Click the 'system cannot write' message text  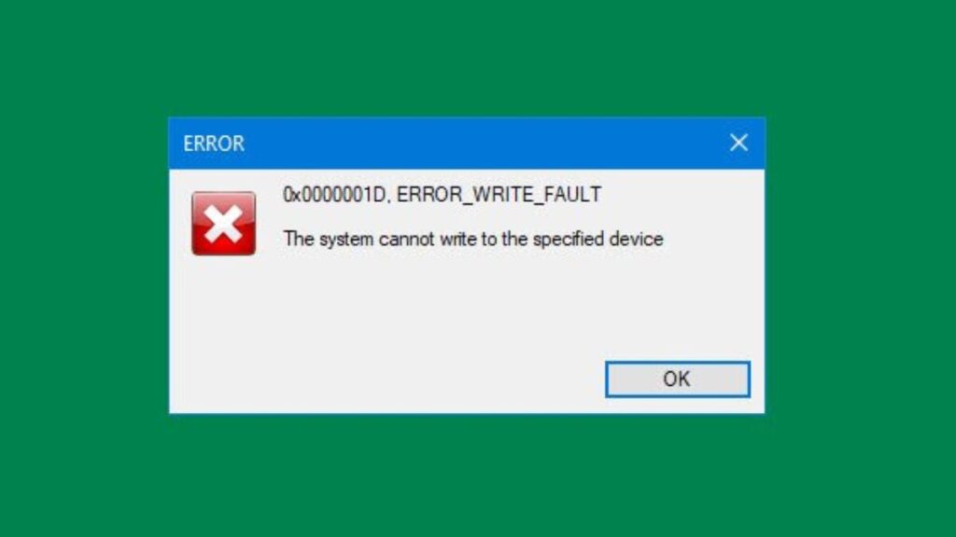pyautogui.click(x=473, y=239)
